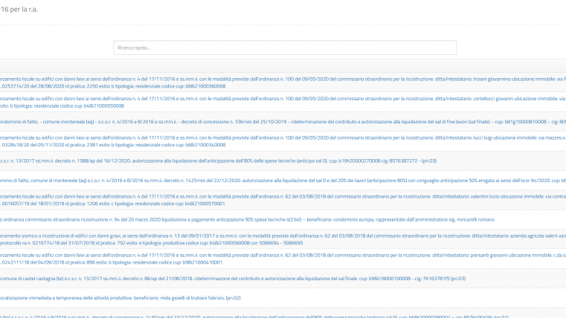
Task: Select the azienda agricola valeni entry
Action: tap(283, 236)
